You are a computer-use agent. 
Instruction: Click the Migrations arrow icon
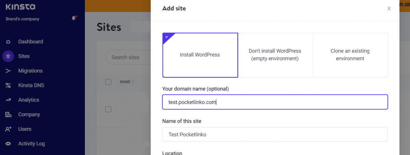pos(8,71)
